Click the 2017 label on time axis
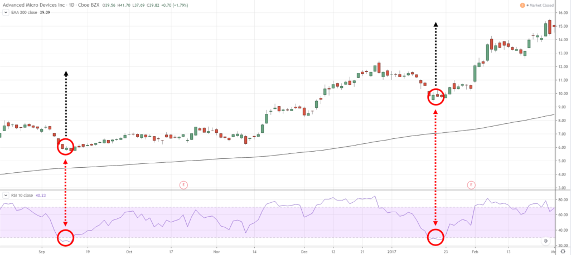The image size is (571, 255). [391, 251]
